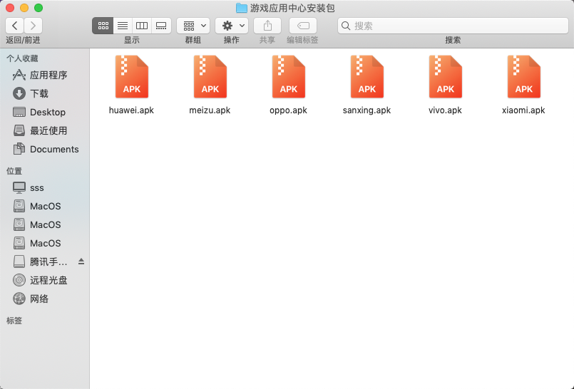Click the sanxing.apk file name
The image size is (574, 389).
[367, 110]
